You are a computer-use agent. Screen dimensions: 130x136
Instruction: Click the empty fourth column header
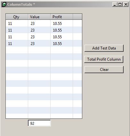[77, 17]
